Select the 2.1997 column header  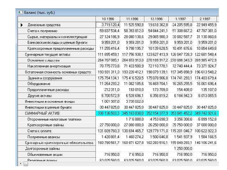tap(205, 19)
